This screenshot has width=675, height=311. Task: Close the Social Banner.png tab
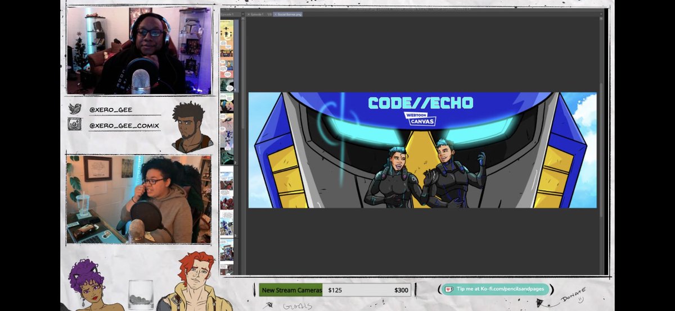276,15
